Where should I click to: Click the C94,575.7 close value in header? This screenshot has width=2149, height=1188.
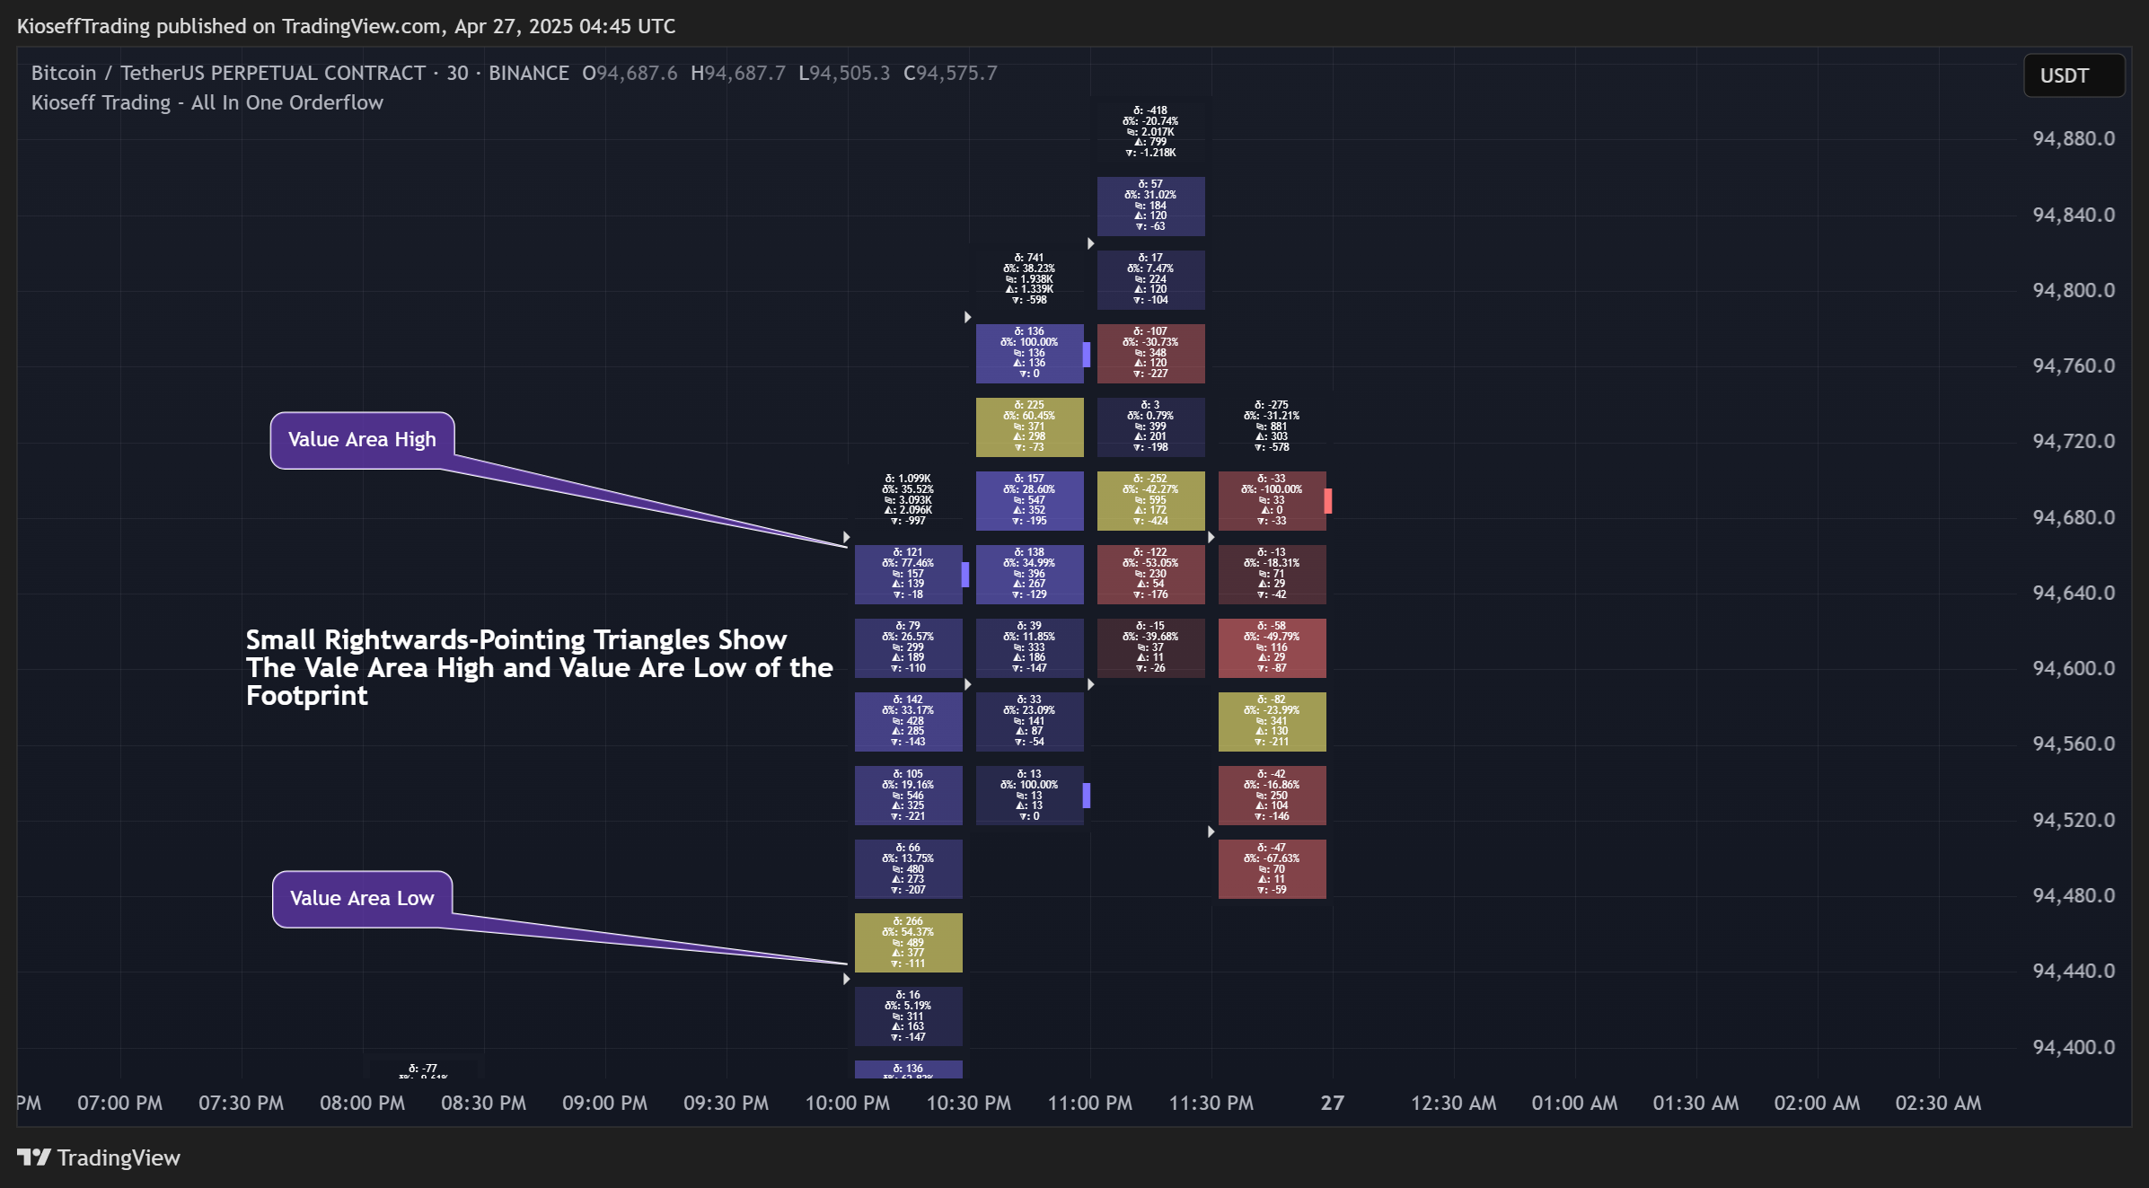(950, 73)
